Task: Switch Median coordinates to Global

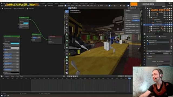Action: click(x=128, y=20)
